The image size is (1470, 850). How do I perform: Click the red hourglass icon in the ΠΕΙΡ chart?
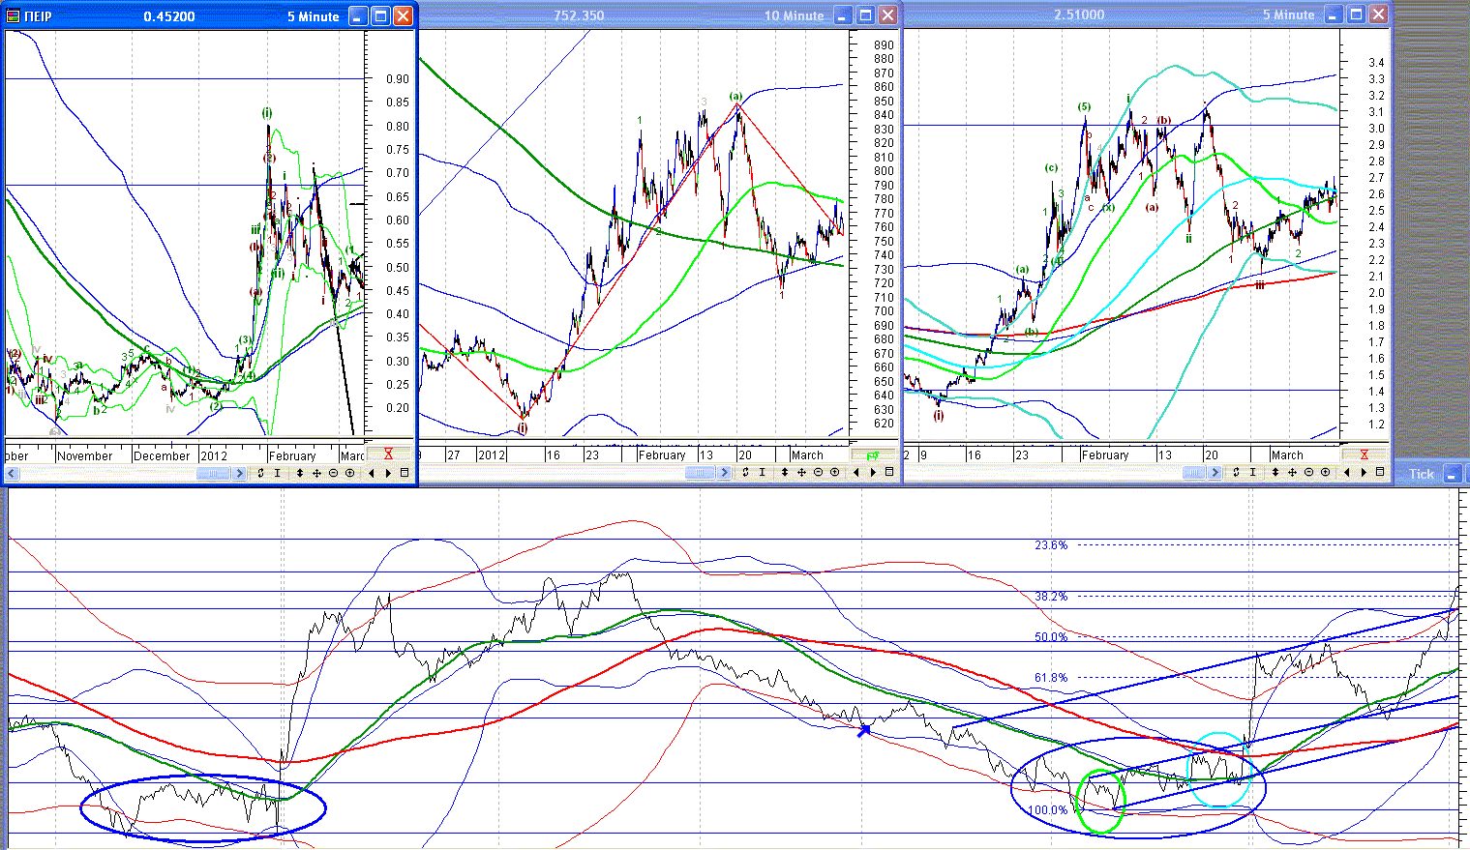[388, 454]
